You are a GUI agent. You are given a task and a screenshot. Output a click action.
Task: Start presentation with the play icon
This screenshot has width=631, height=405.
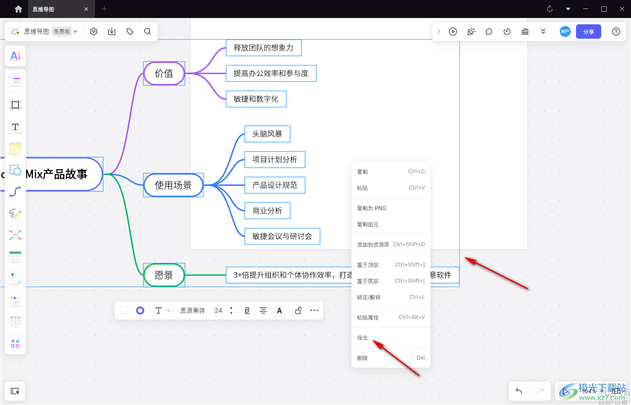[453, 31]
